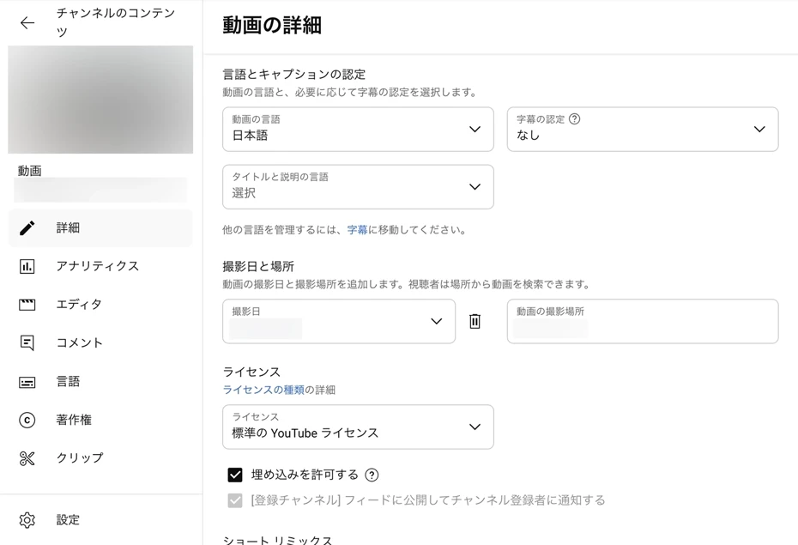This screenshot has height=545, width=798.
Task: Open the 言語 section icon
Action: [29, 381]
